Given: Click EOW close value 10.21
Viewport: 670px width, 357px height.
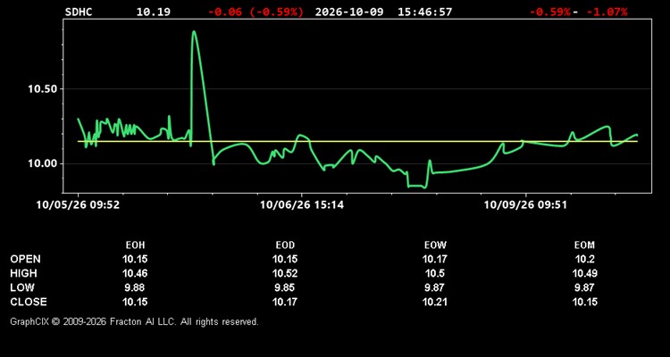Looking at the screenshot, I should click(434, 302).
